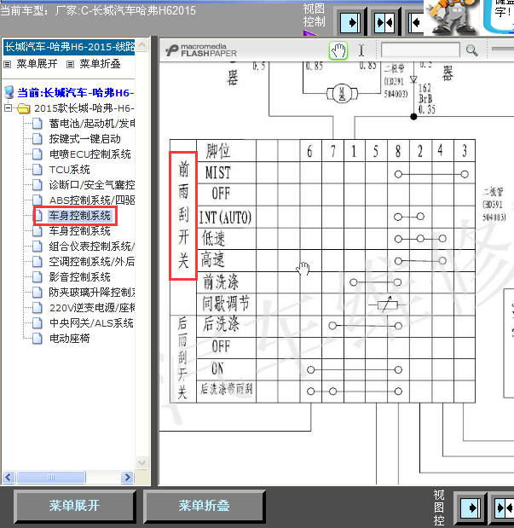Click the sidebar horizontal scrollbar right arrow

[x=127, y=477]
